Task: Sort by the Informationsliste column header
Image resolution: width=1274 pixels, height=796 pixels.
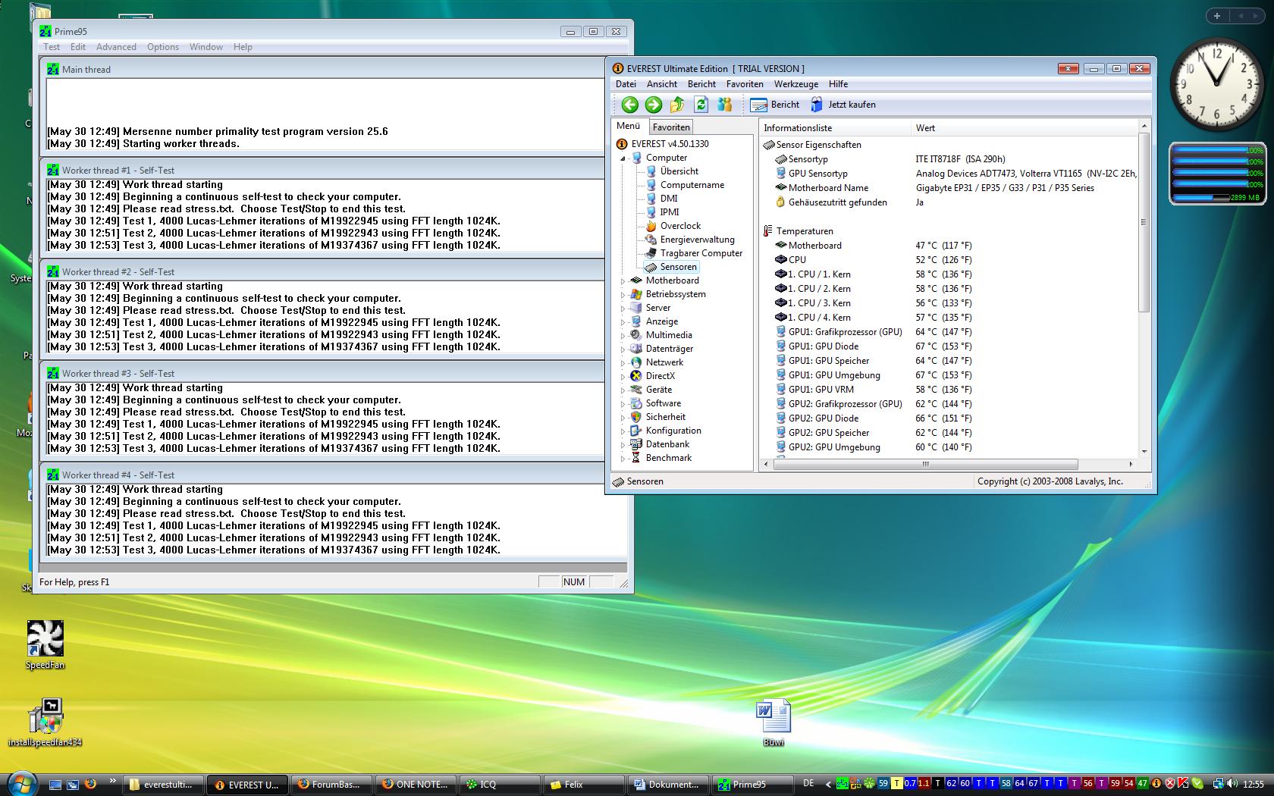Action: click(x=835, y=128)
